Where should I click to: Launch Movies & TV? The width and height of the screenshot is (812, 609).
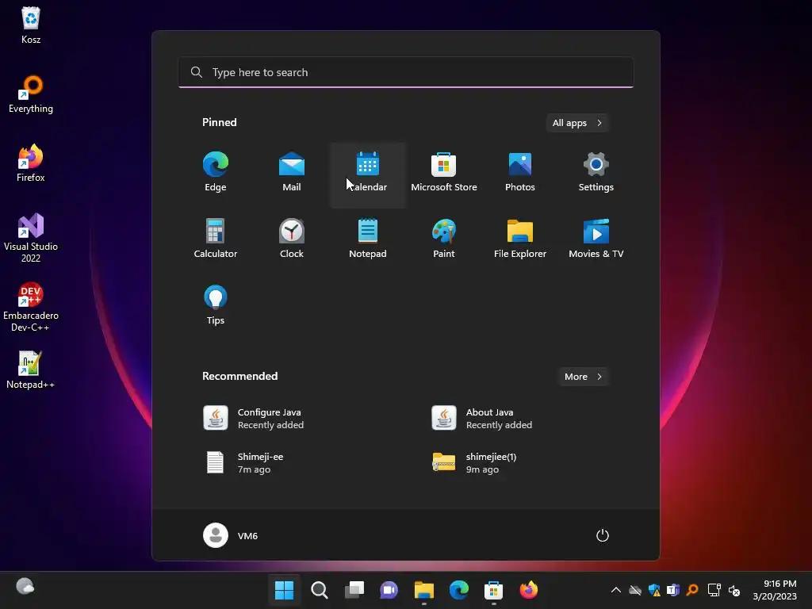(x=596, y=239)
